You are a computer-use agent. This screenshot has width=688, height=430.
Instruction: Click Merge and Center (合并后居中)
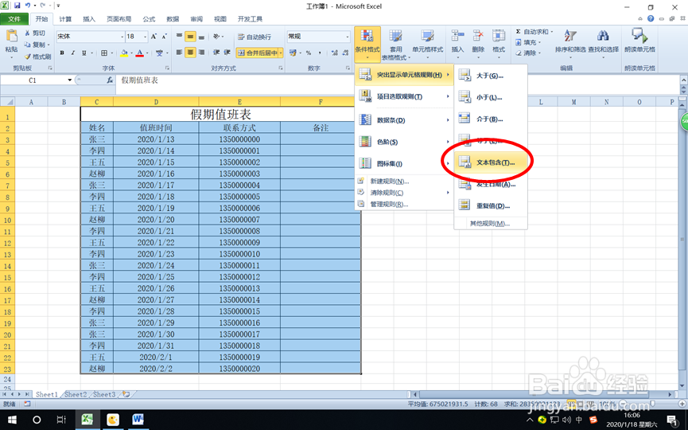click(258, 53)
